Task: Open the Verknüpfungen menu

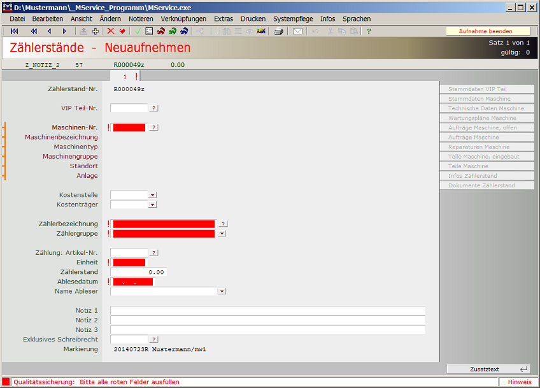Action: click(183, 19)
